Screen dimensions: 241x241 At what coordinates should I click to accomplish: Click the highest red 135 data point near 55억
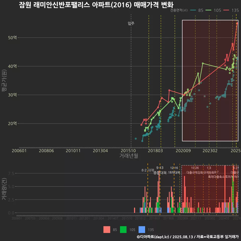click(237, 23)
